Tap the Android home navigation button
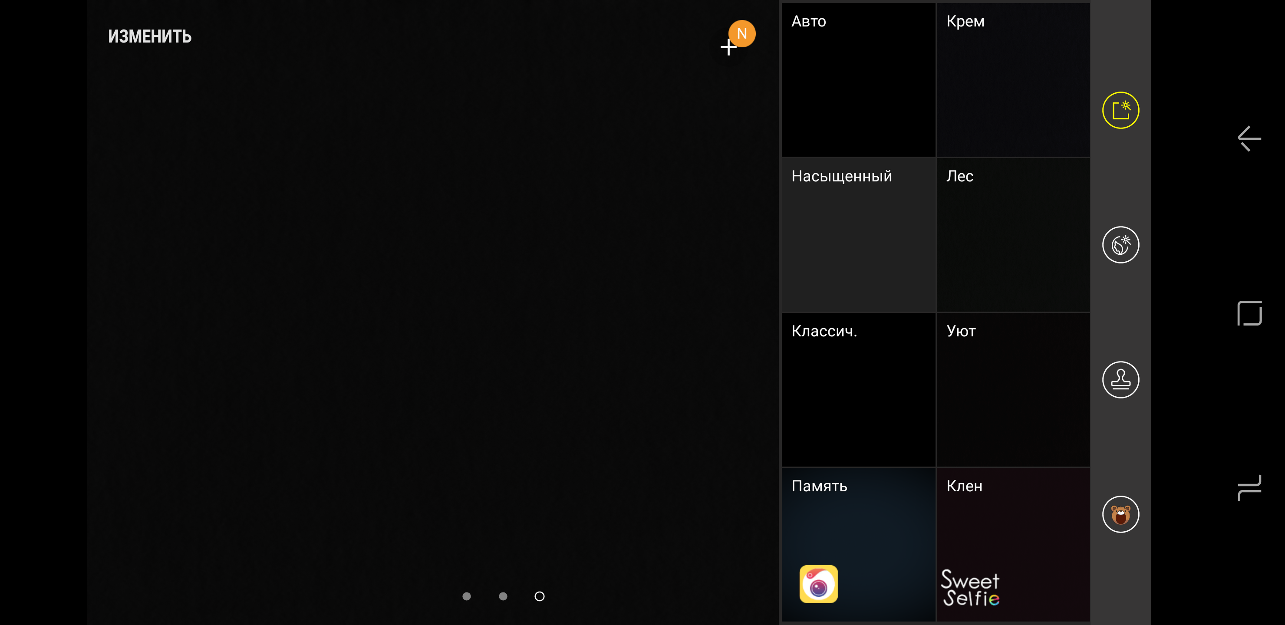This screenshot has width=1285, height=625. pos(1249,313)
